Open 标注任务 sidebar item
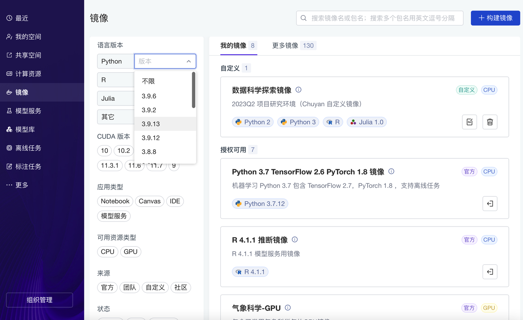The height and width of the screenshot is (320, 523). (42, 166)
